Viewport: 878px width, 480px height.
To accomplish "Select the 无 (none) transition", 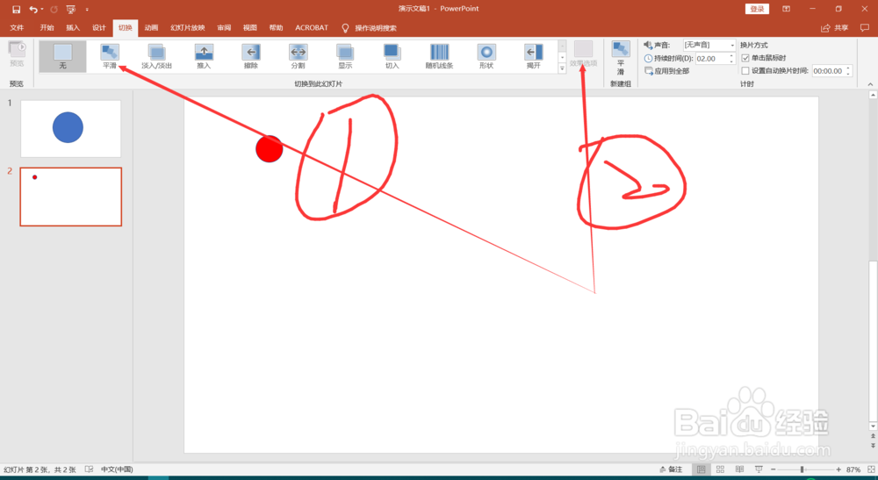I will point(62,56).
